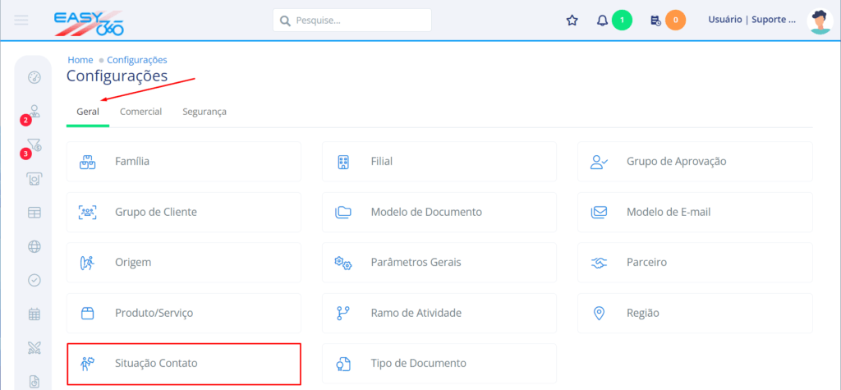Open the sales funnel sidebar icon
Viewport: 841px width, 390px height.
pos(34,145)
